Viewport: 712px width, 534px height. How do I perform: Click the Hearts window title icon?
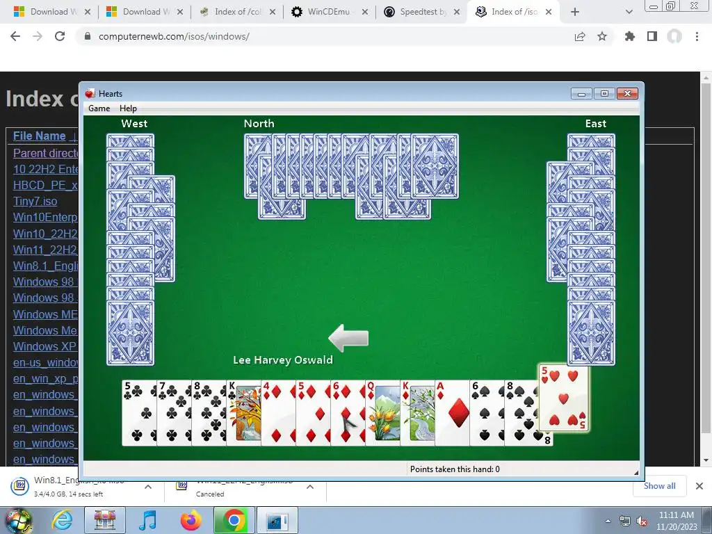(90, 94)
